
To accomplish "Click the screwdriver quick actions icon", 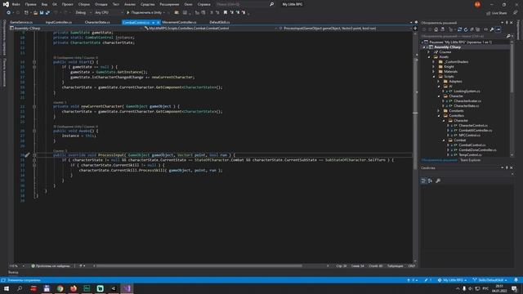I will coord(27,155).
